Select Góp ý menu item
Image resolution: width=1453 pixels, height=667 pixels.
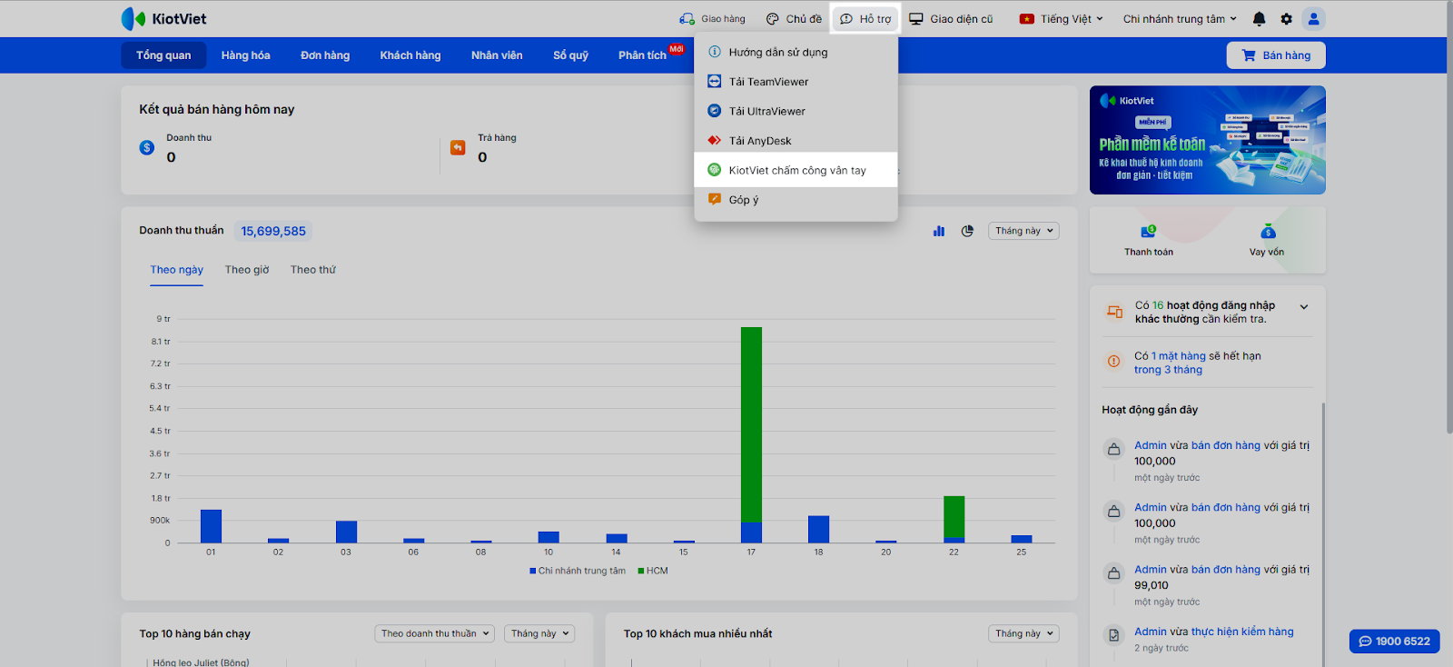click(x=796, y=200)
